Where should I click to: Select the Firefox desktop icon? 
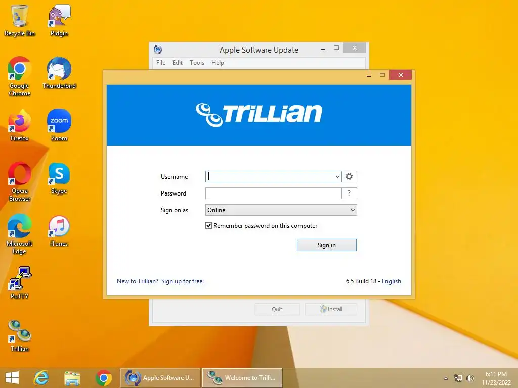(x=20, y=125)
